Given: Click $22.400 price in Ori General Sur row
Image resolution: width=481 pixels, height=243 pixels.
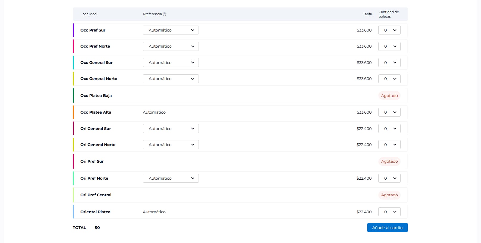Looking at the screenshot, I should click(x=364, y=128).
